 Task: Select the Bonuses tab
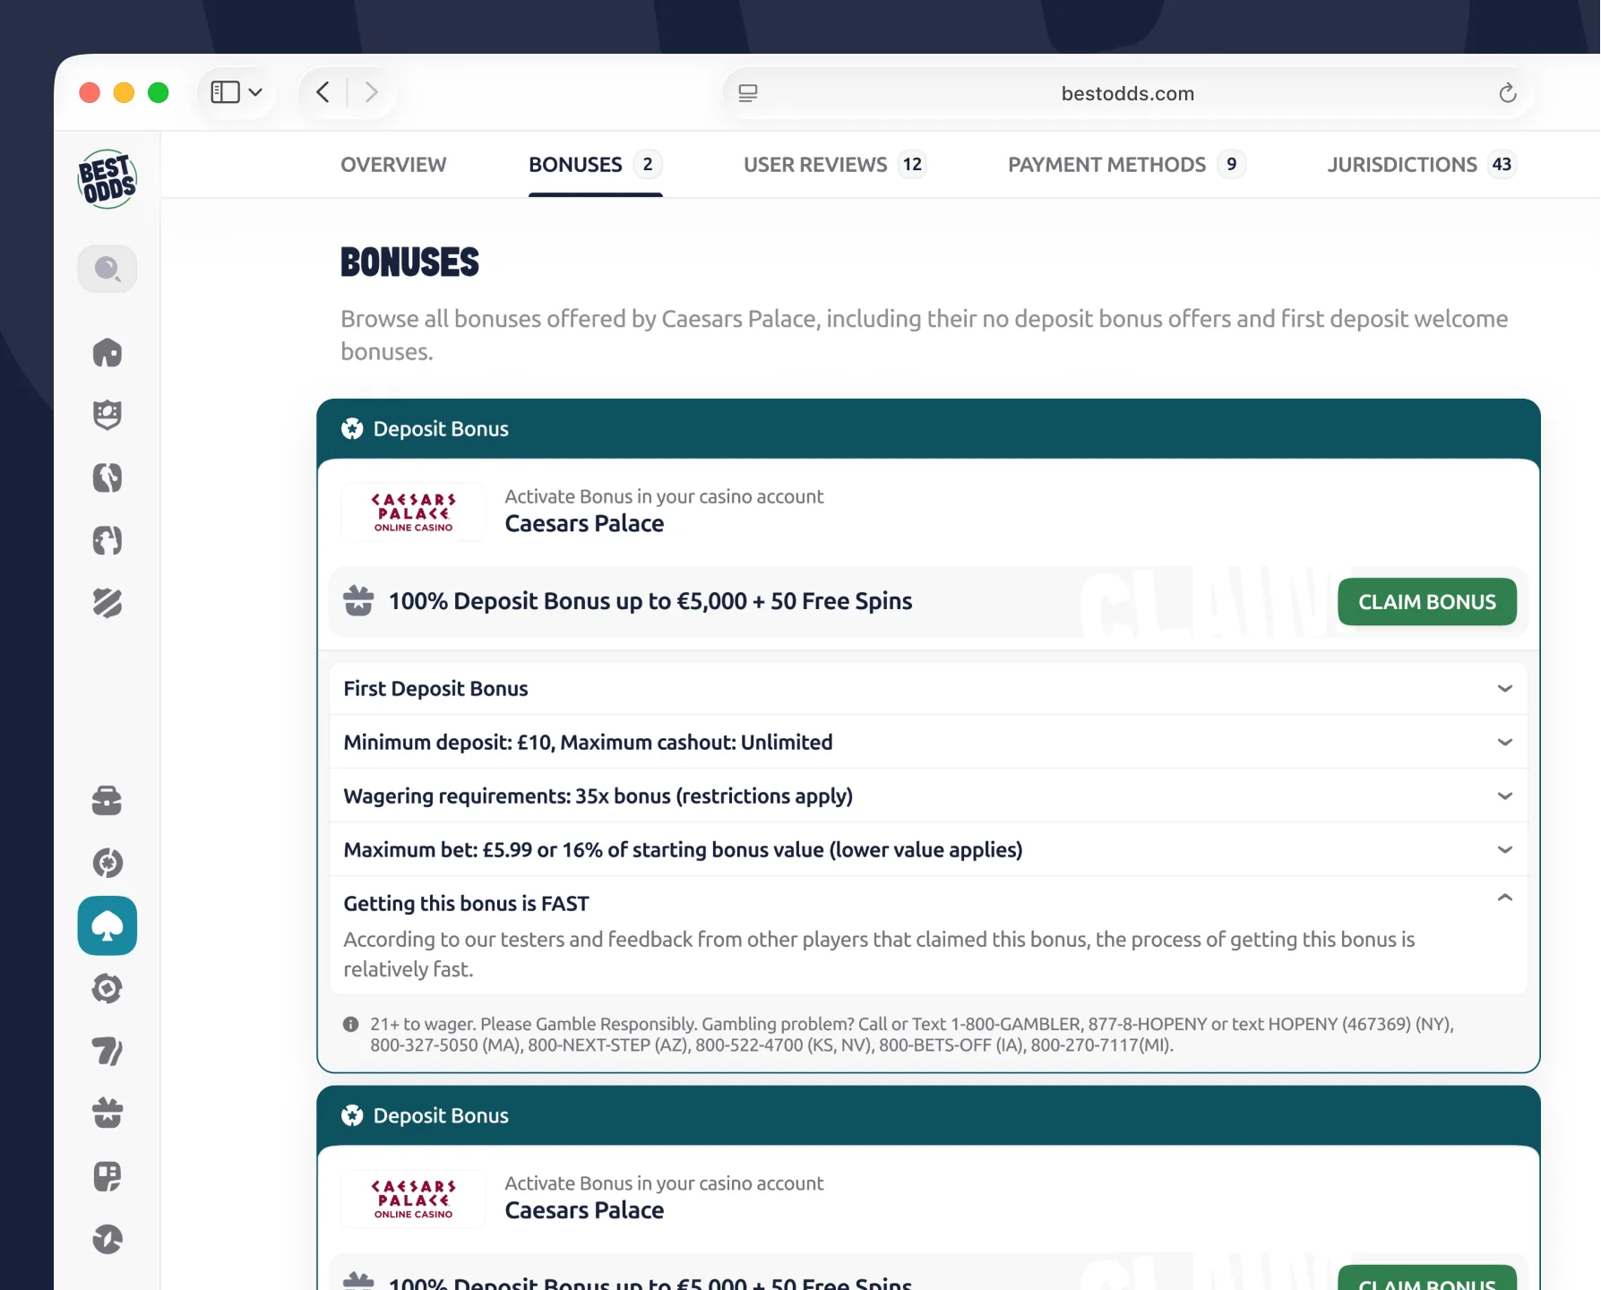[x=596, y=165]
